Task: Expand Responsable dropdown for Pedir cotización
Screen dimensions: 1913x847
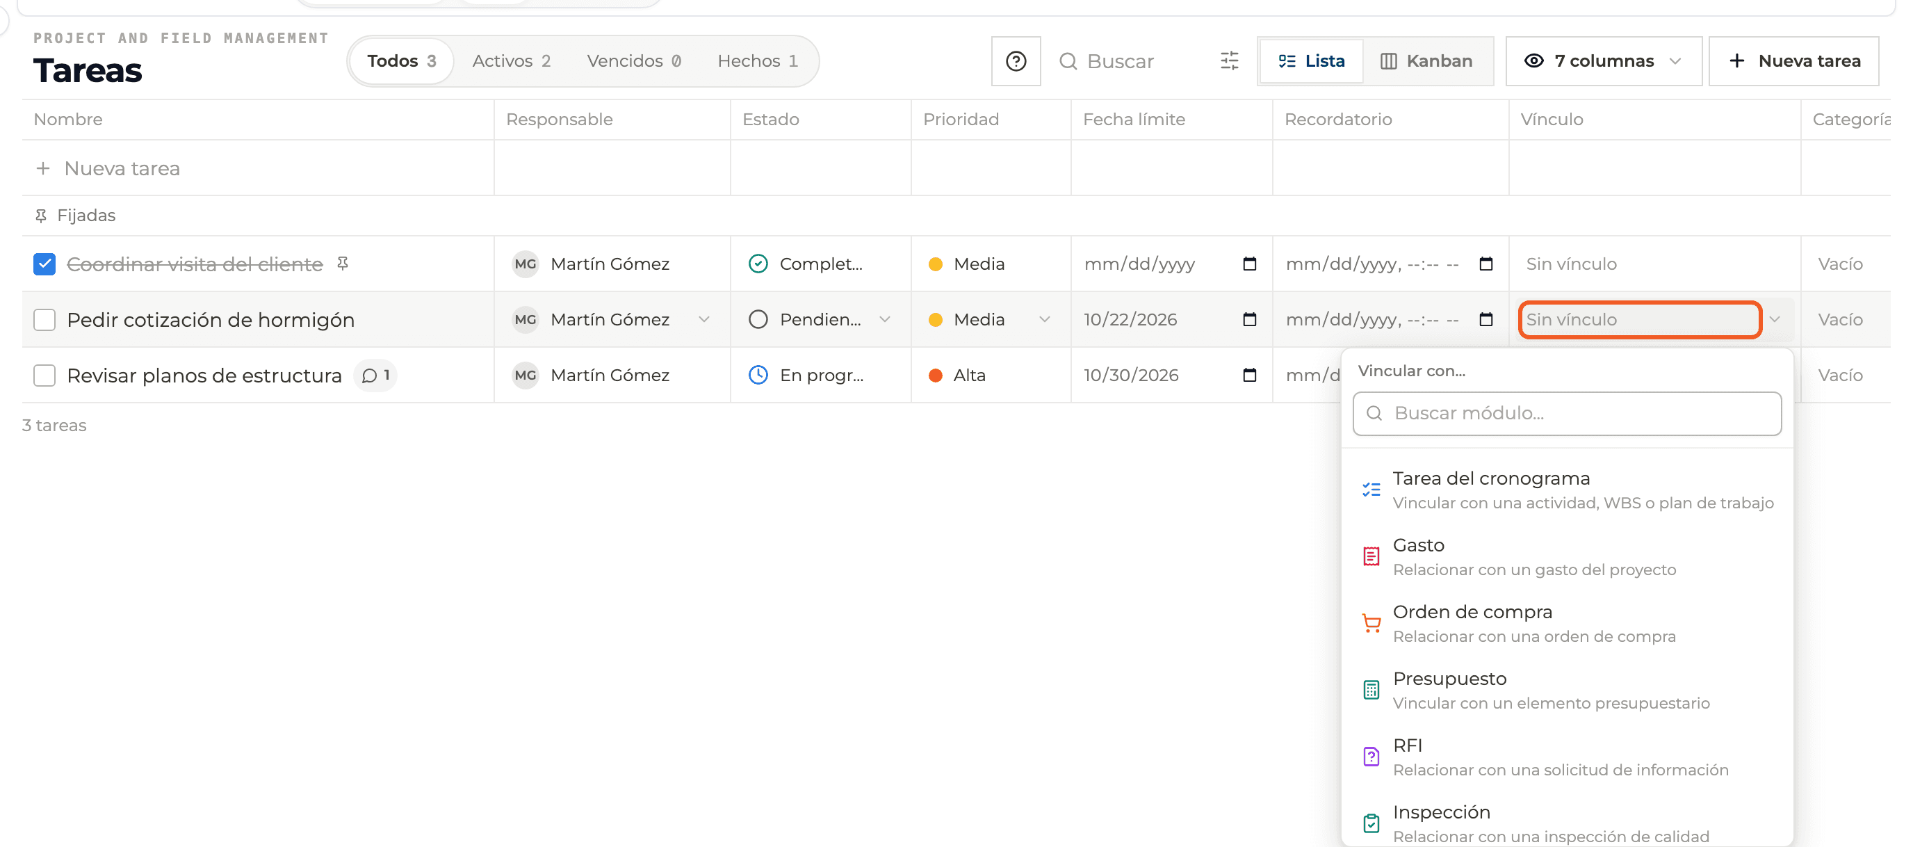Action: point(704,319)
